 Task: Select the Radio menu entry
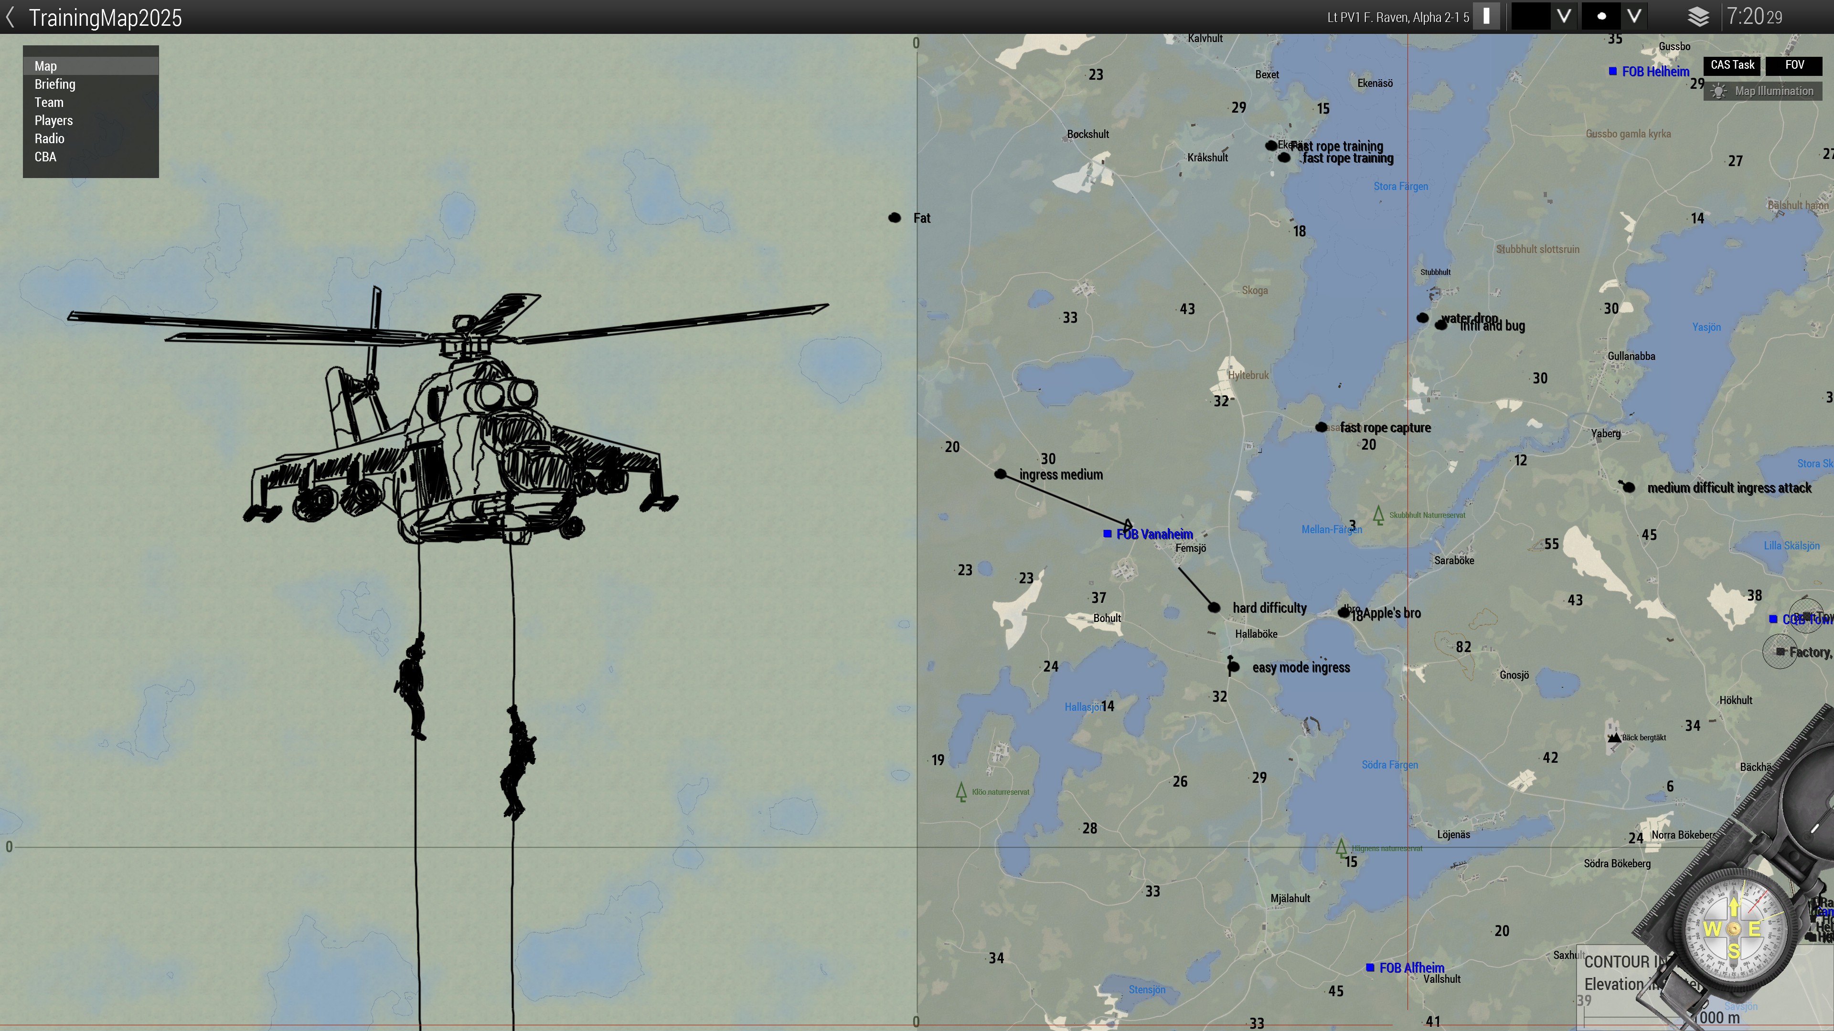click(49, 139)
